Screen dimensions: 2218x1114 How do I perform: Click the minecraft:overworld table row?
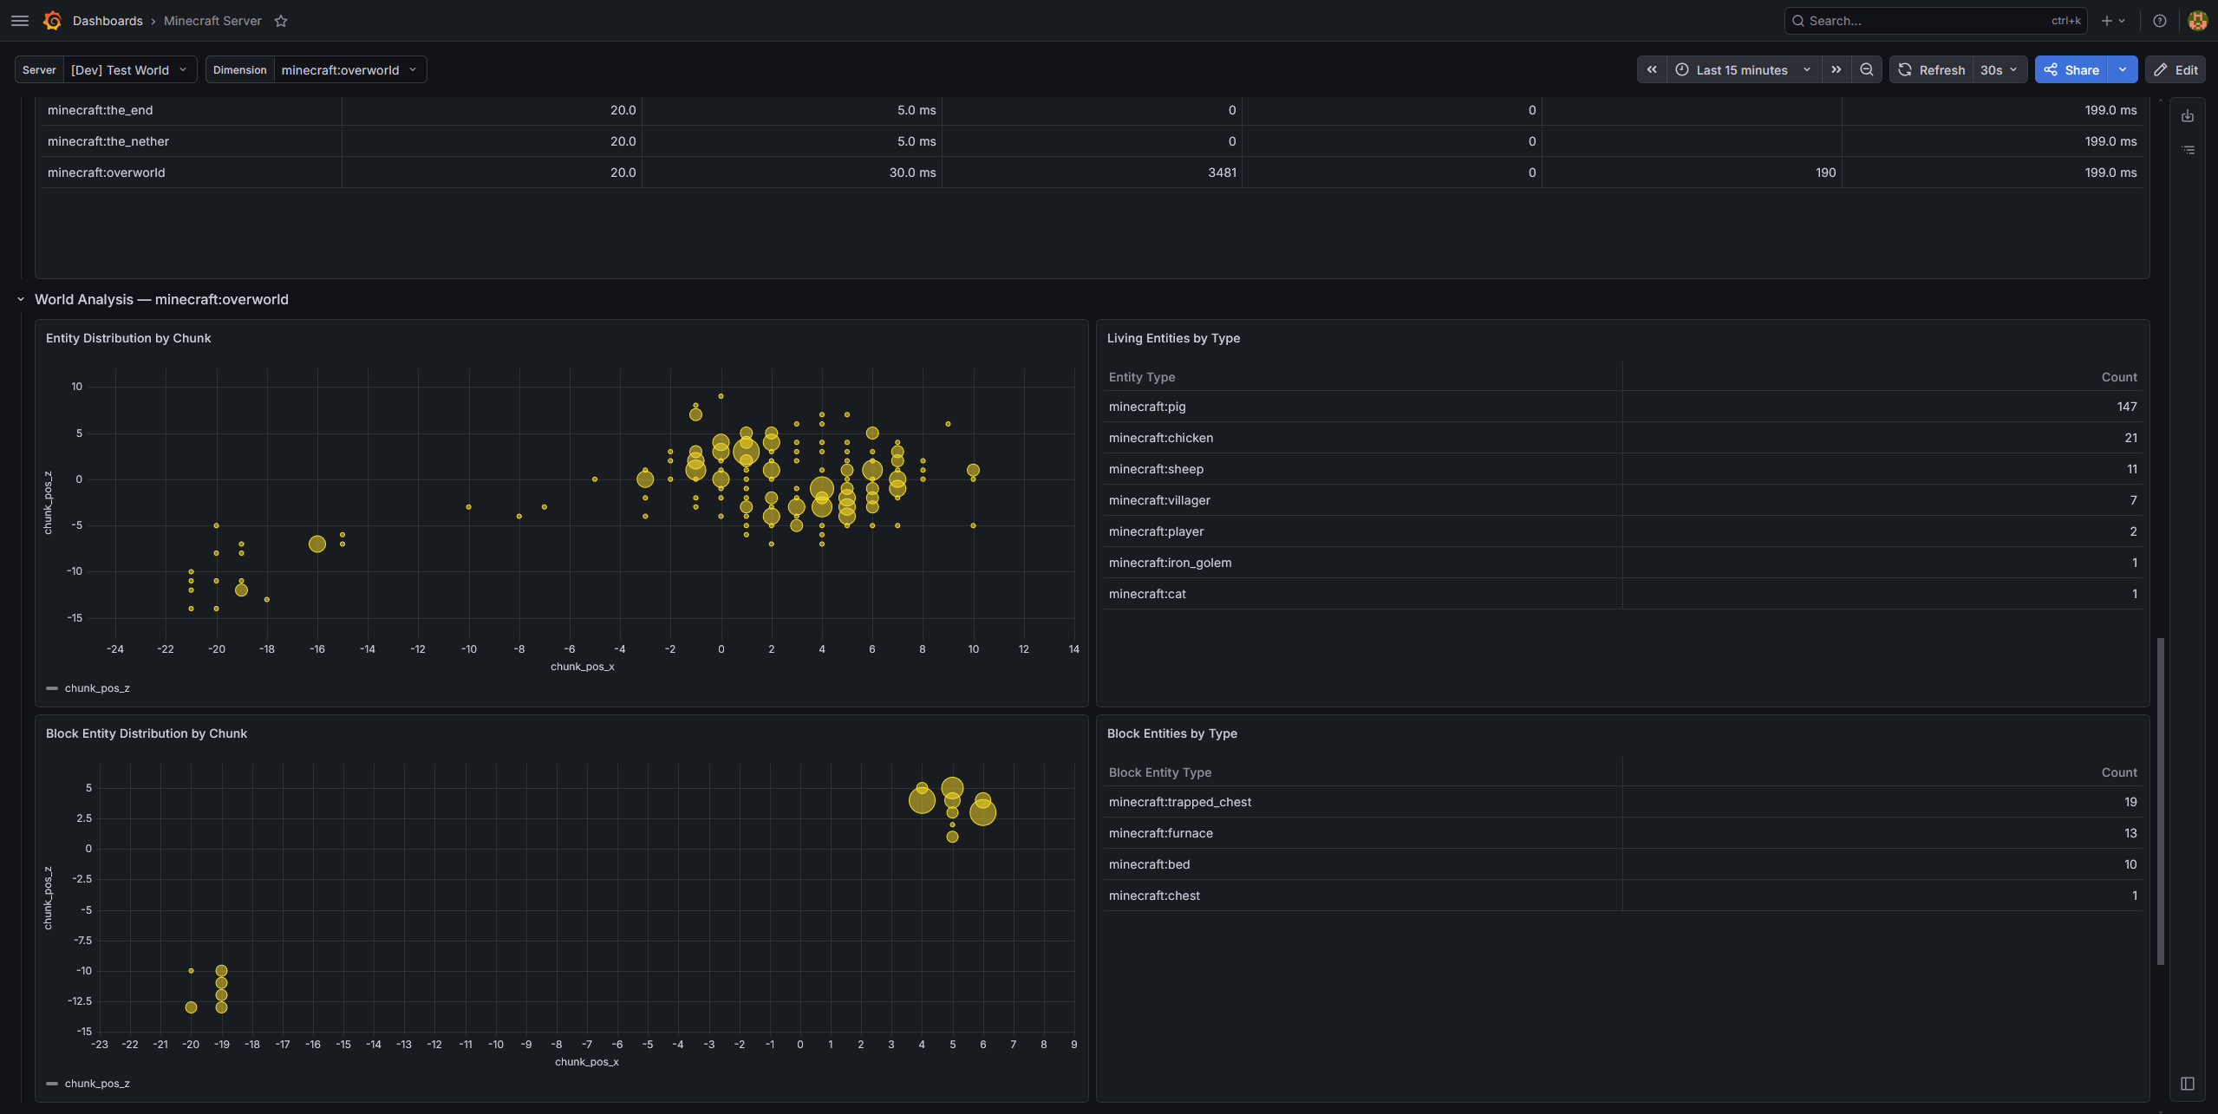click(1092, 173)
